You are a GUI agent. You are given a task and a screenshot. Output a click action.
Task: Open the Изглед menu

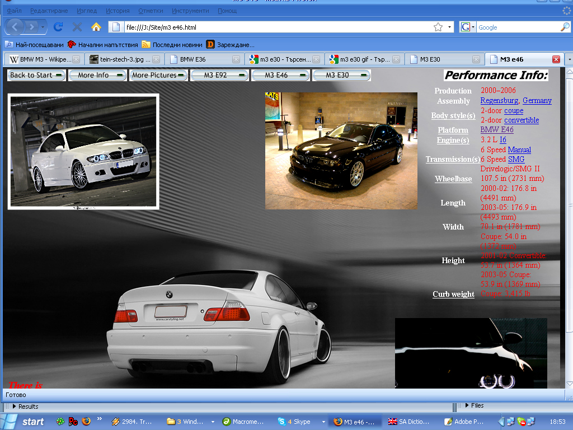(87, 11)
